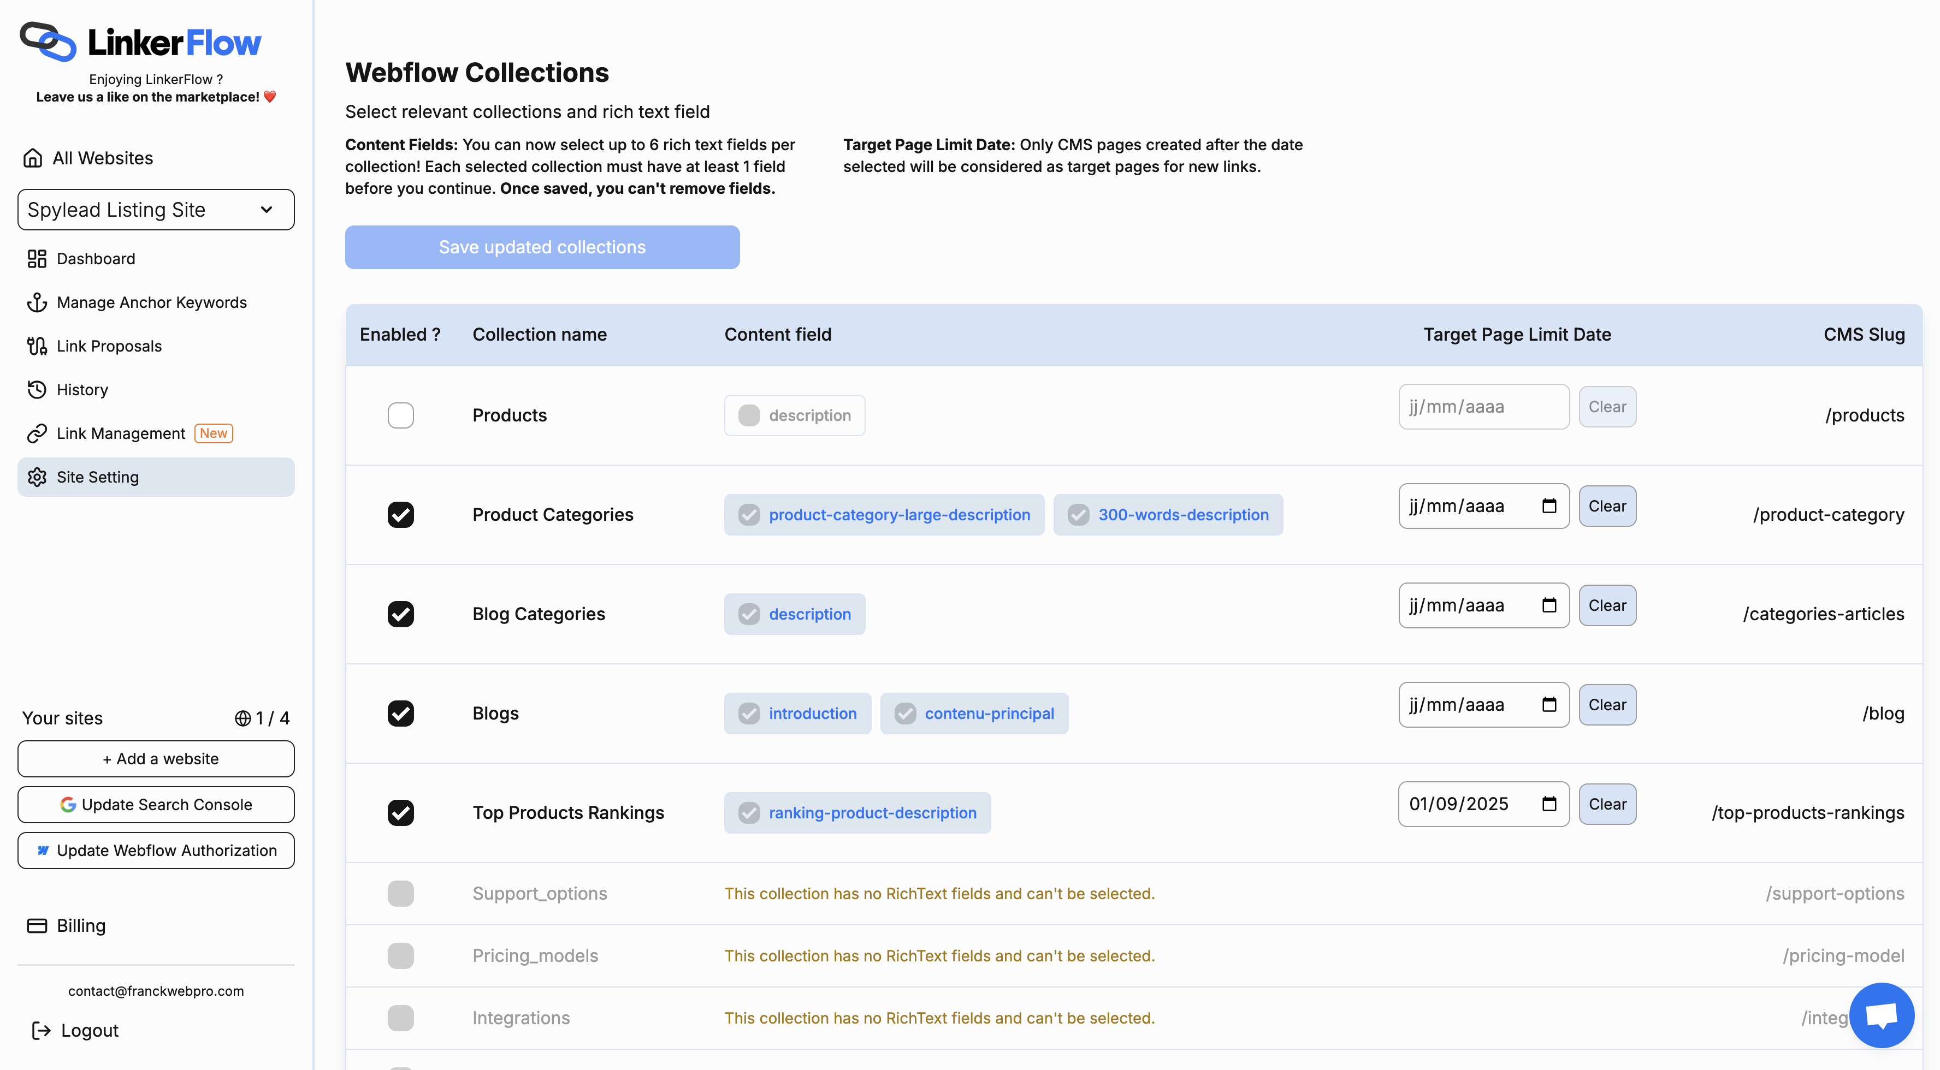1940x1070 pixels.
Task: Click the Webflow icon in the authorization button
Action: click(x=44, y=850)
